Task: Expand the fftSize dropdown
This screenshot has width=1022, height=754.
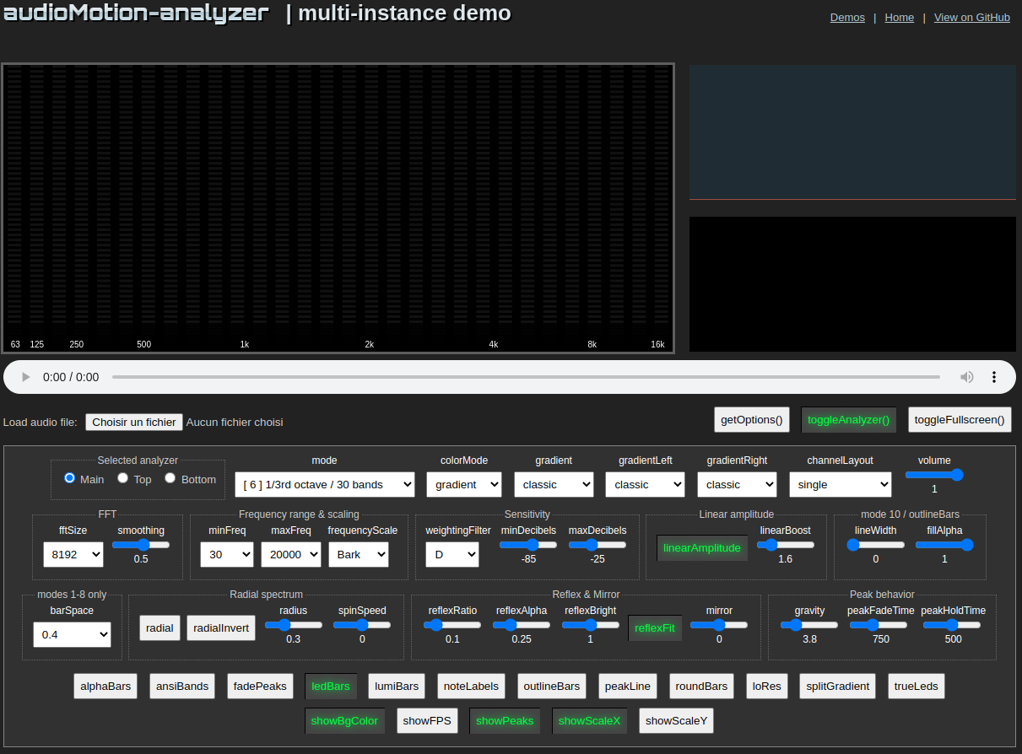Action: (73, 554)
